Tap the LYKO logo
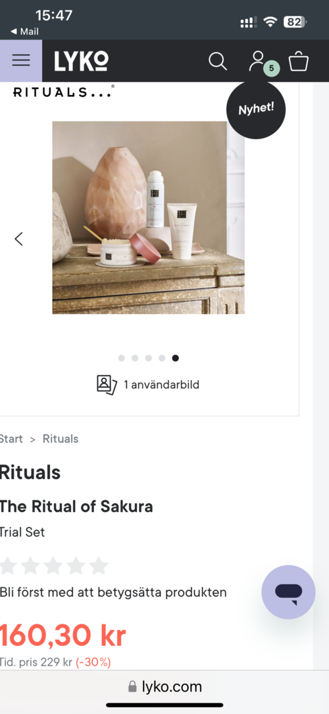This screenshot has width=329, height=714. (x=82, y=61)
